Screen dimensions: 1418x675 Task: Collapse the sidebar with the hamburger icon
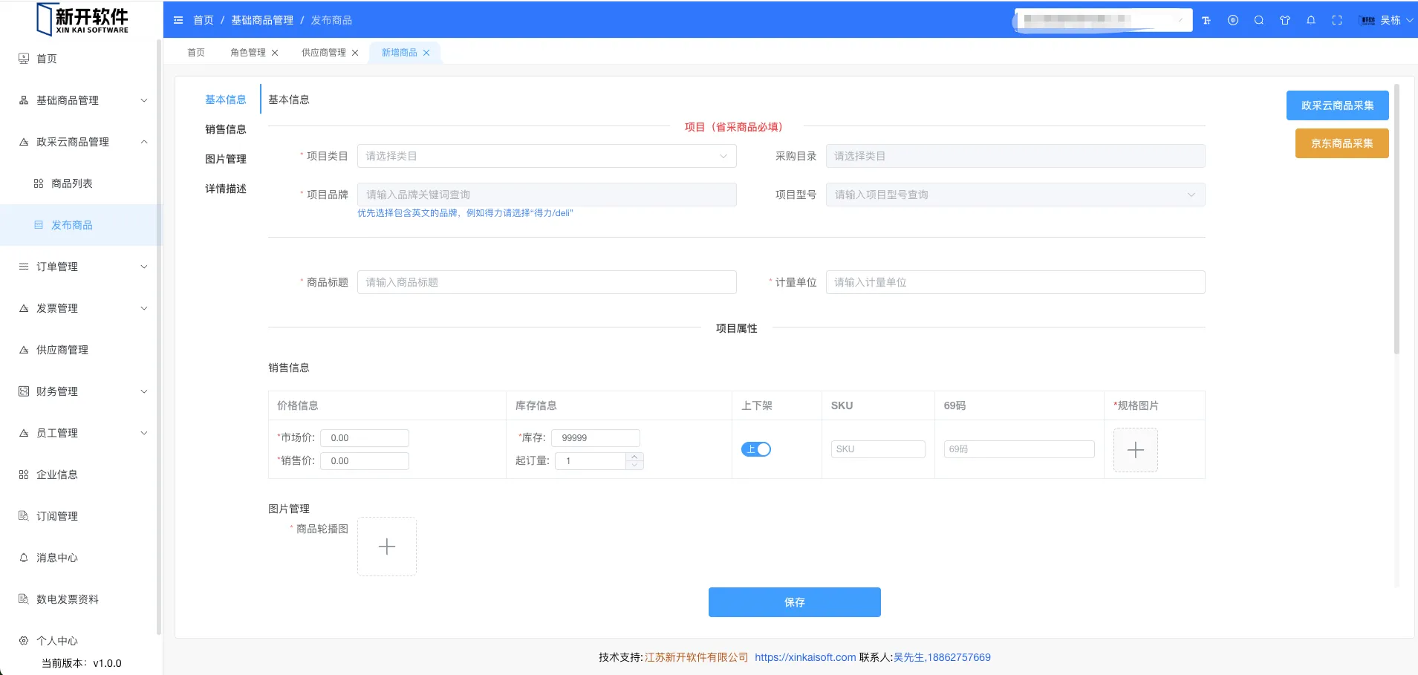(178, 20)
